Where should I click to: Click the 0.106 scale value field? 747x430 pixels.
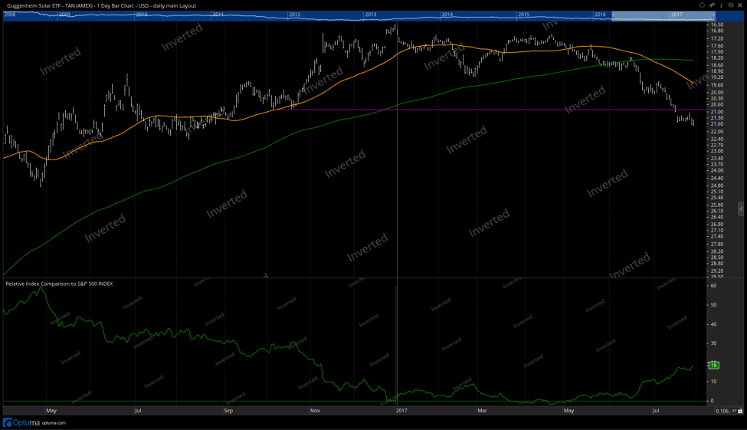coord(722,411)
